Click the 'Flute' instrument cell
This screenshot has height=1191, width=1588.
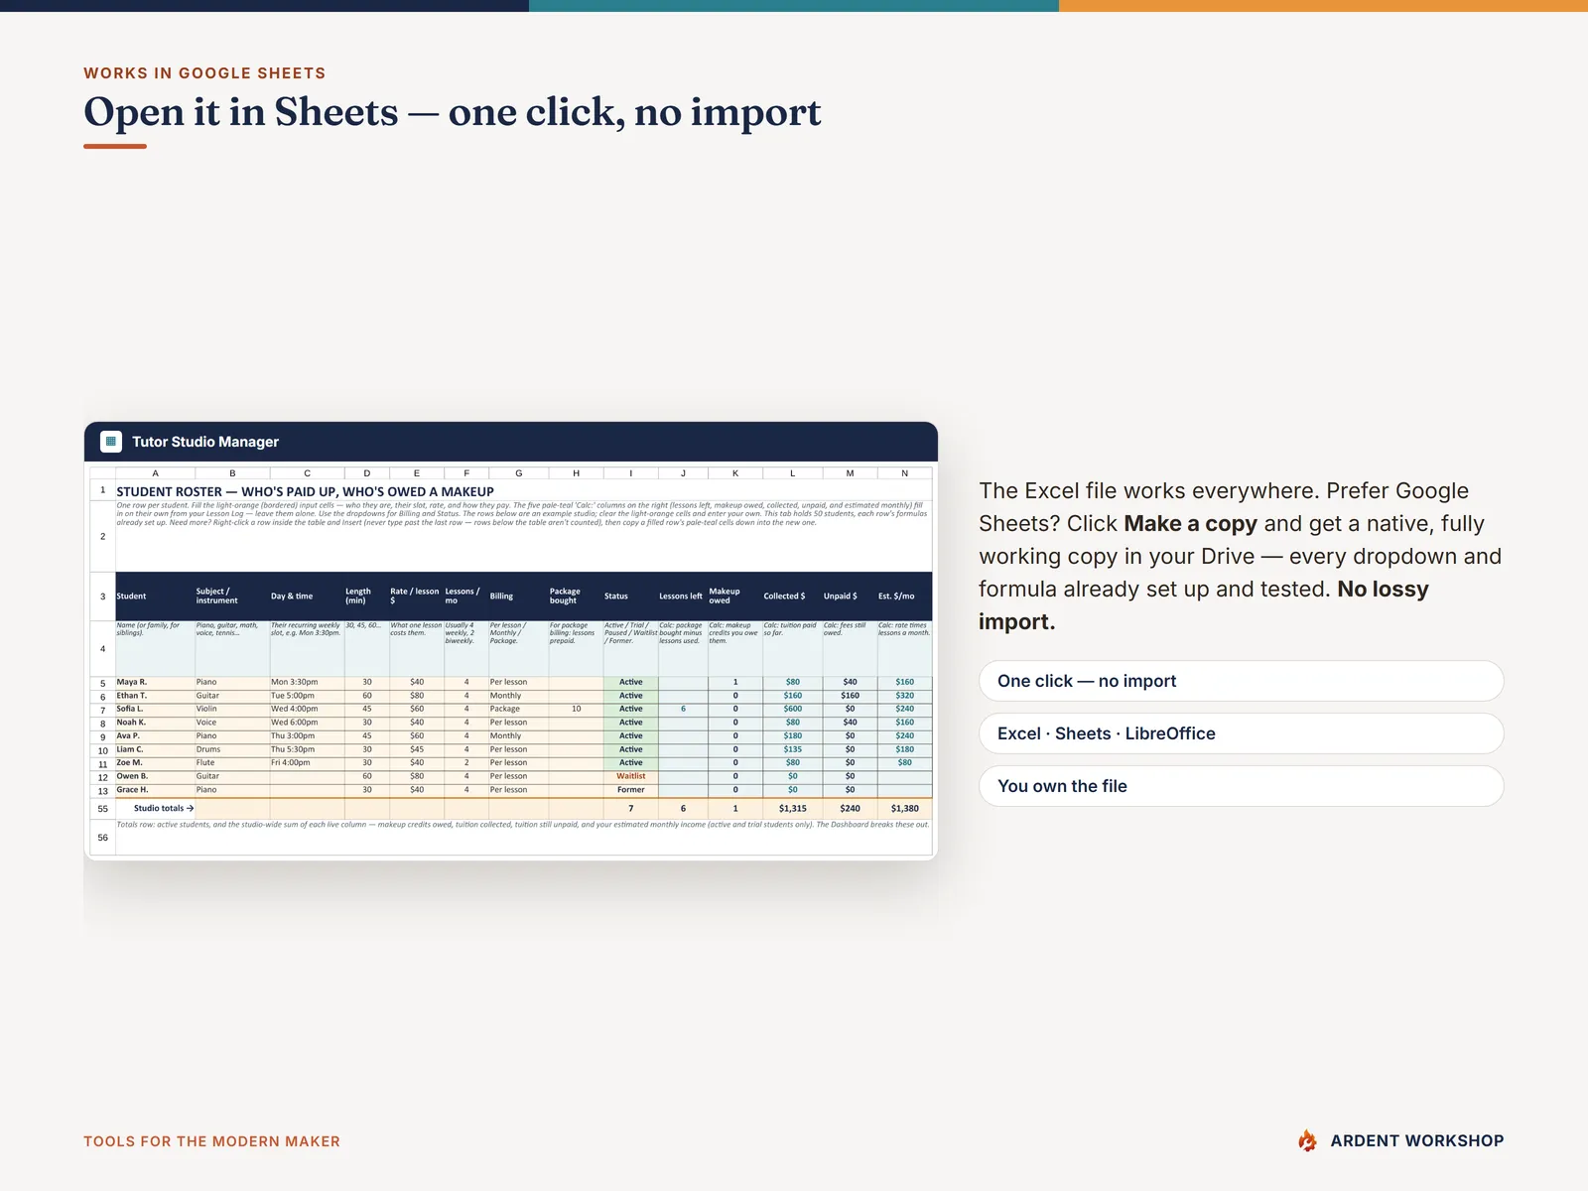pyautogui.click(x=232, y=763)
